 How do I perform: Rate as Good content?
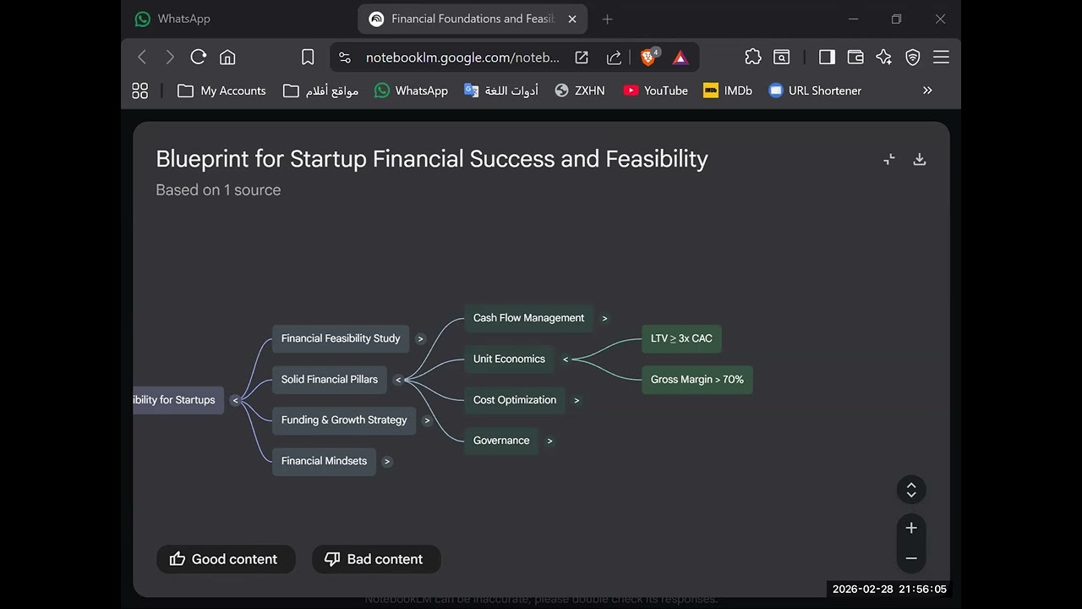click(x=226, y=559)
